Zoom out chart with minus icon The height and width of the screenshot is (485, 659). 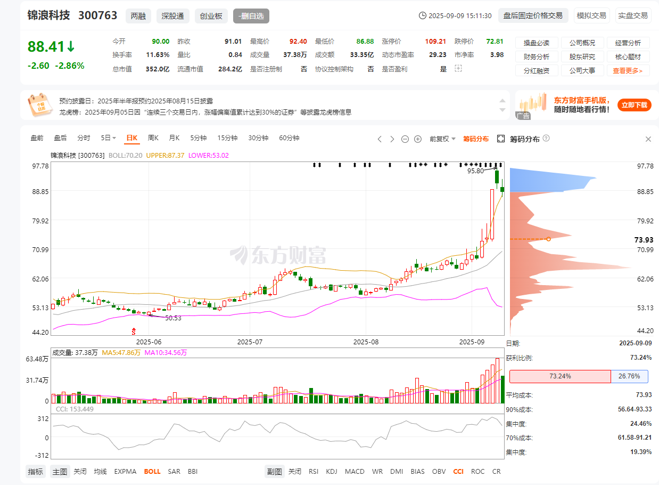(x=405, y=139)
